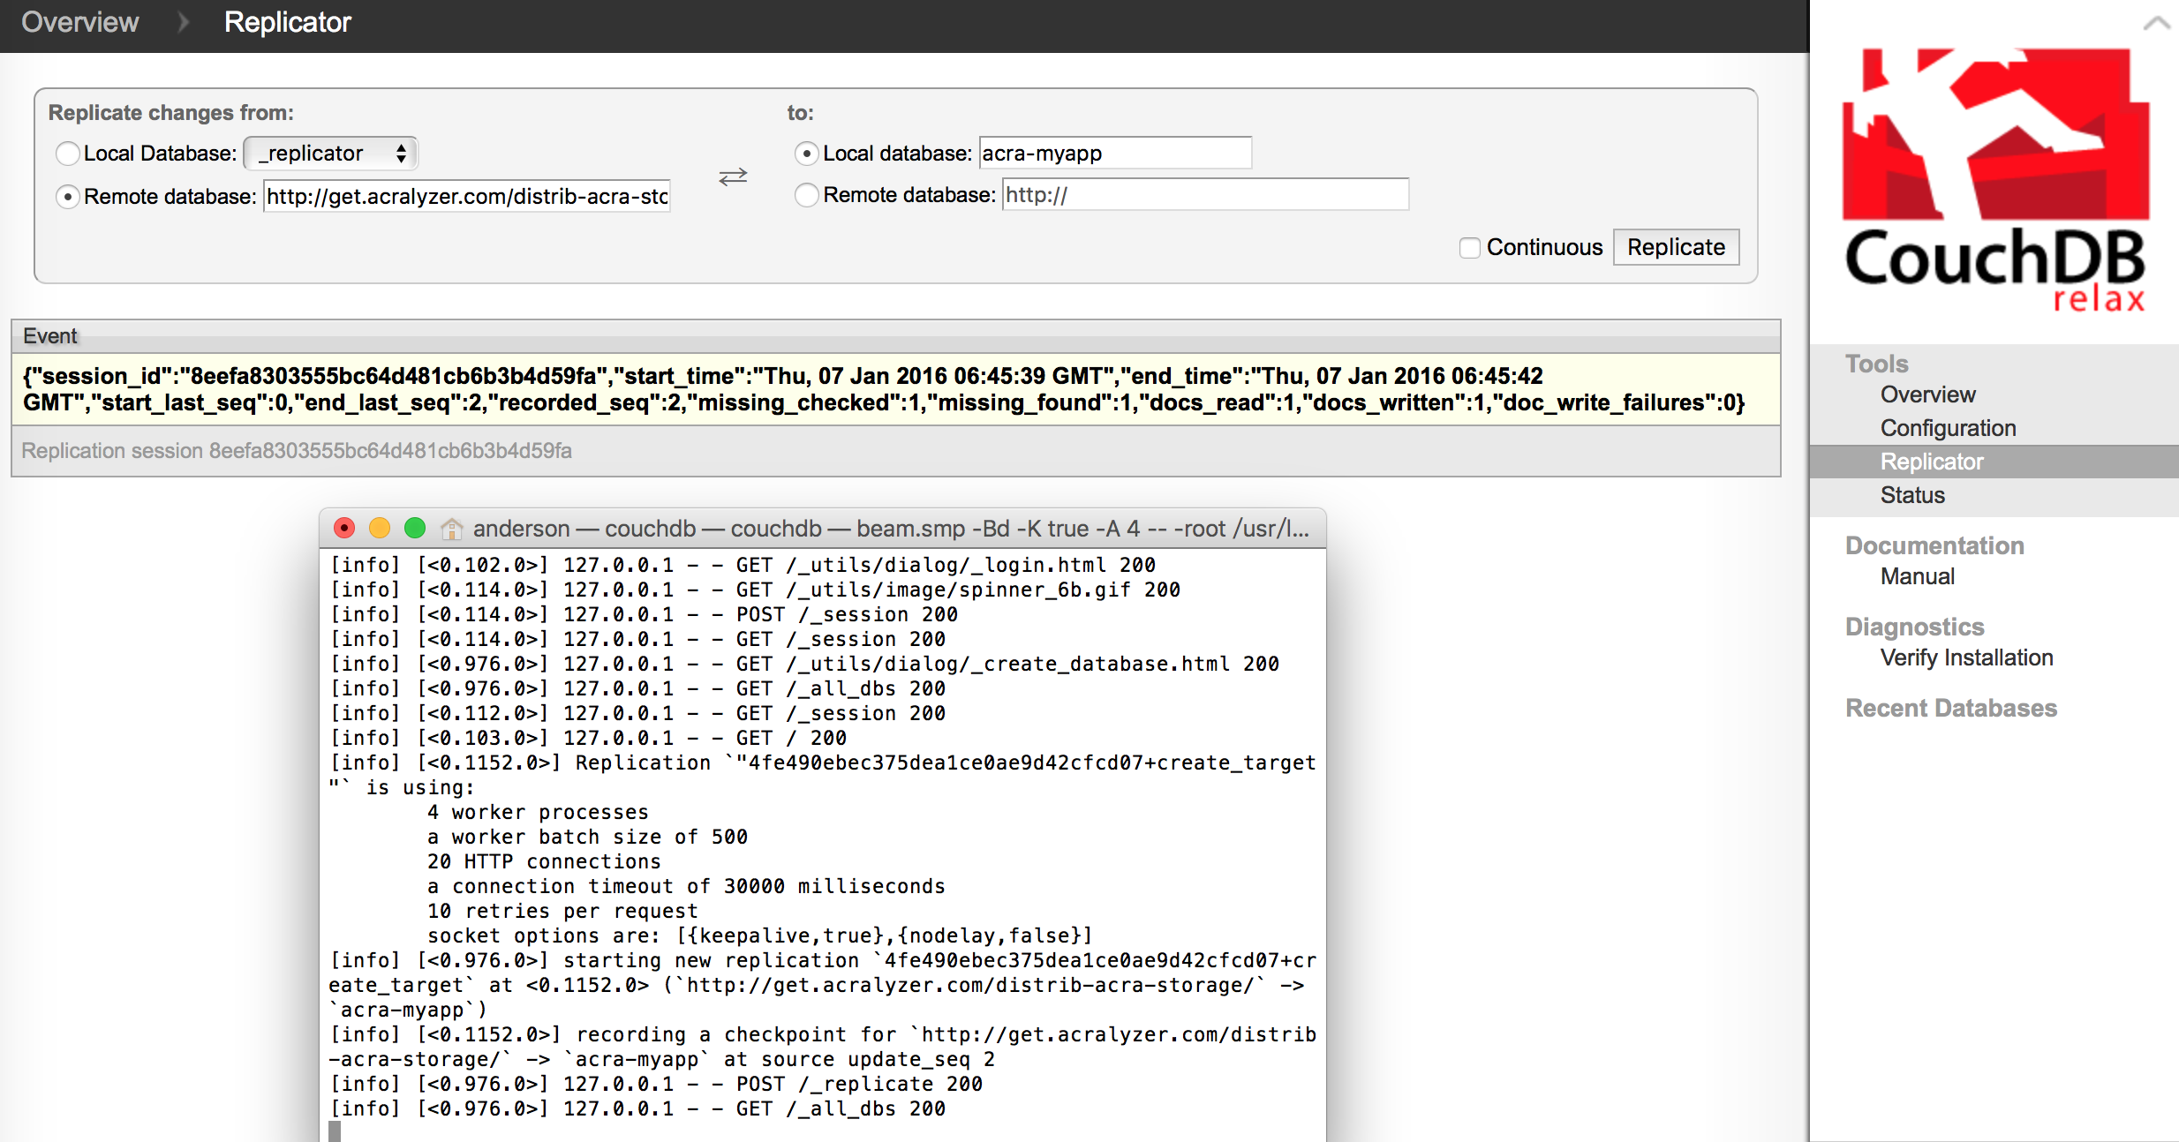Click the Replicator breadcrumb tab
Viewport: 2179px width, 1142px height.
[285, 21]
